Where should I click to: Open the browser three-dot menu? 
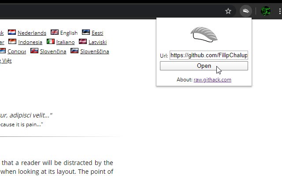pyautogui.click(x=280, y=11)
